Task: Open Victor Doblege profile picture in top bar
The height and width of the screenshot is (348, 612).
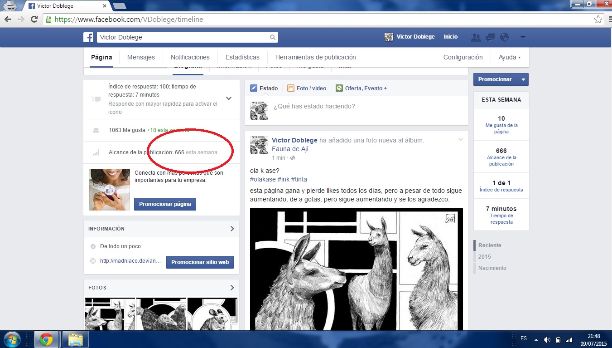Action: coord(389,37)
